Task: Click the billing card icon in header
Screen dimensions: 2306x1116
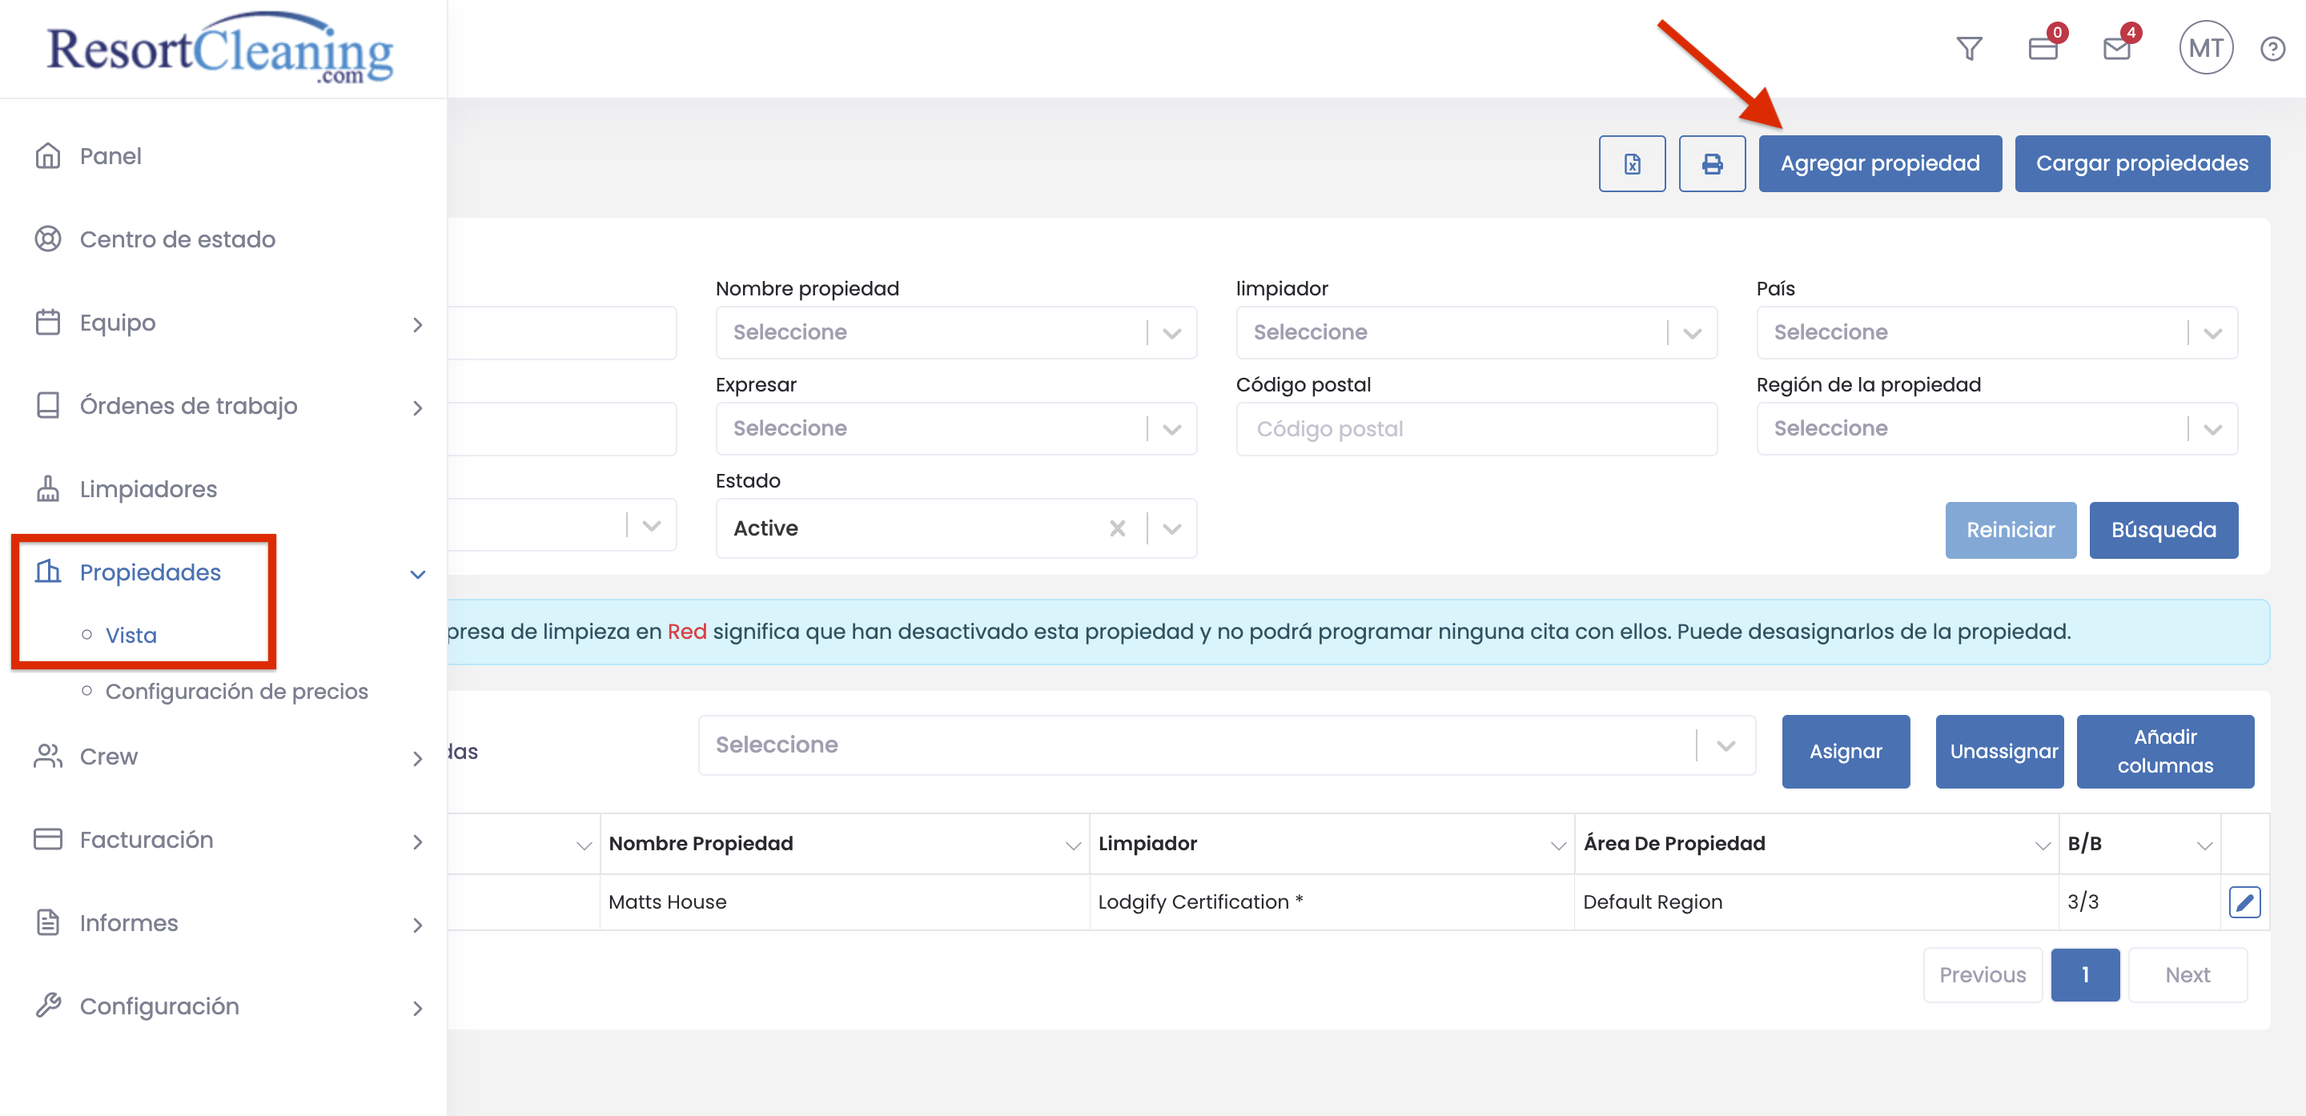Action: tap(2042, 48)
